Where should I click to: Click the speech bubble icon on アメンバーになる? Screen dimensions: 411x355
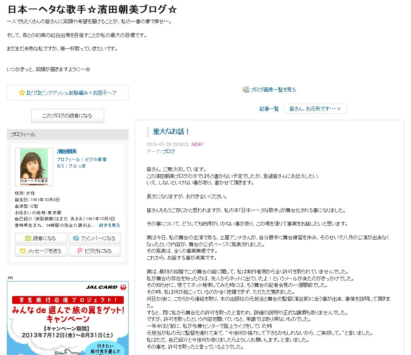76,238
